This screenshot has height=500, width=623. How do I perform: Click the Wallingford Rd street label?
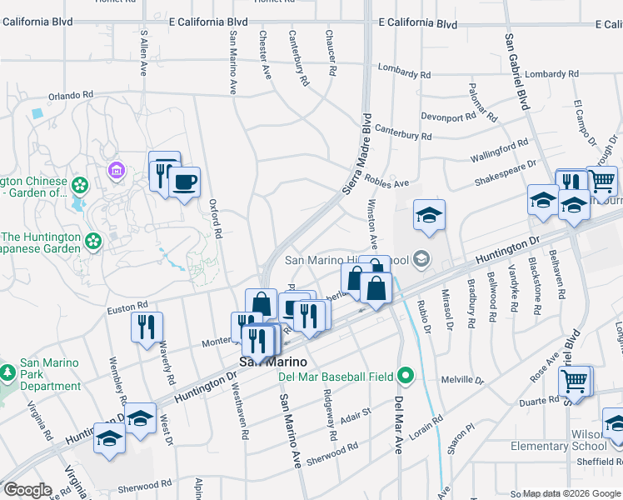500,150
